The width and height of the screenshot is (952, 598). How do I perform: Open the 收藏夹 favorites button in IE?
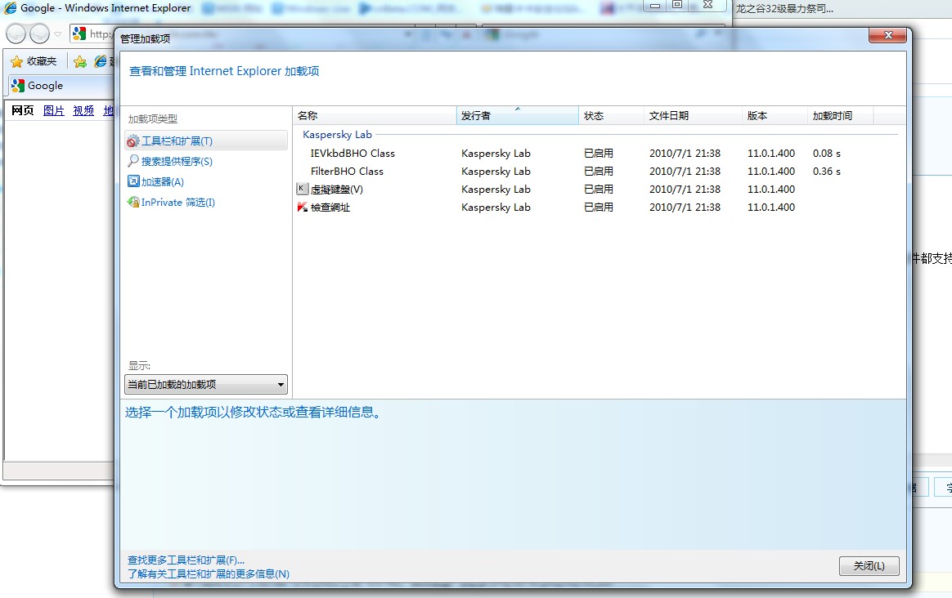coord(34,61)
